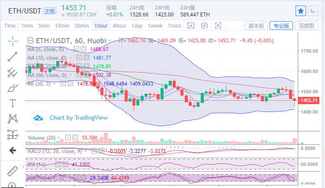This screenshot has height=188, width=325.
Task: Select the text annotation tool
Action: pos(13,103)
